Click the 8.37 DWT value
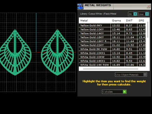 (129, 25)
